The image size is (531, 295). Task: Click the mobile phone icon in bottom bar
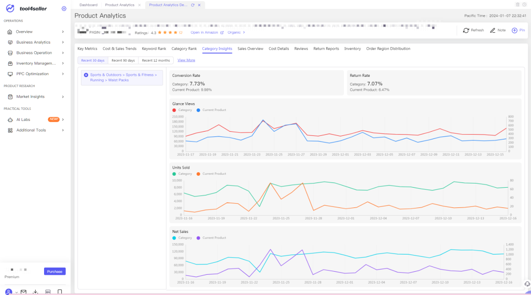pyautogui.click(x=60, y=292)
